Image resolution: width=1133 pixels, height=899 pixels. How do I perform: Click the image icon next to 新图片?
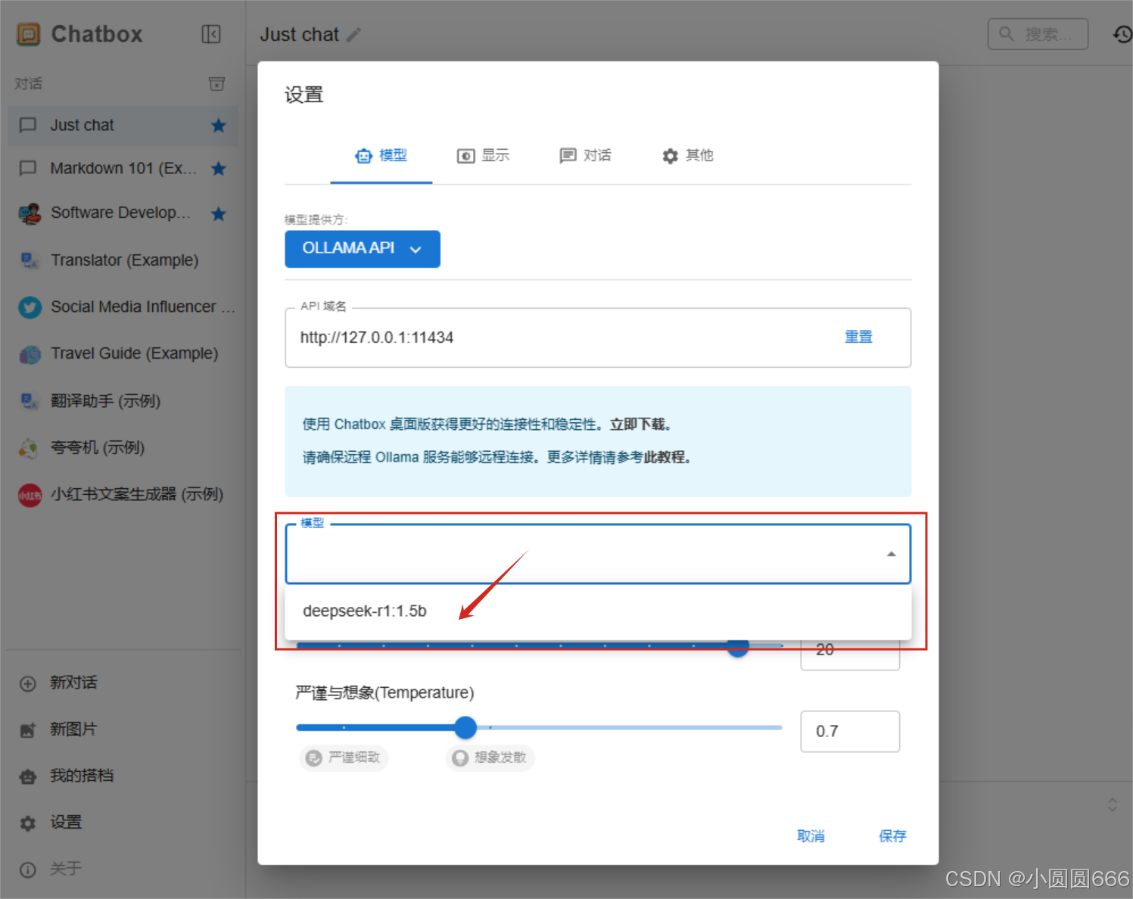coord(28,730)
